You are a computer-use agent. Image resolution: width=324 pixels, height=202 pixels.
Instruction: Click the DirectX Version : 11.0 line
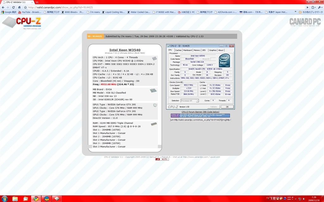(105, 118)
